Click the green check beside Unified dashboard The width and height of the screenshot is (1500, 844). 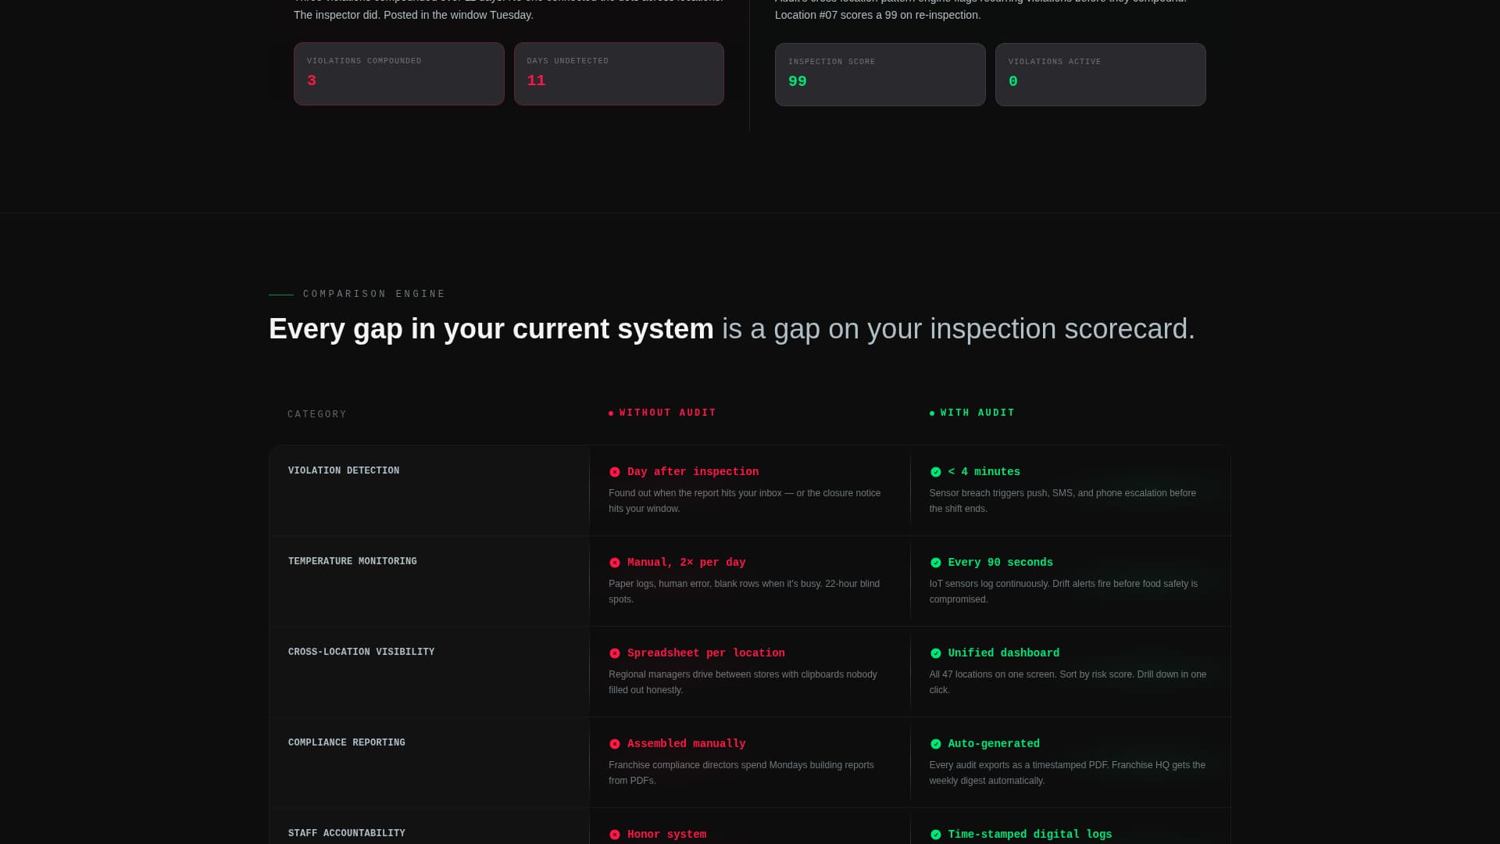[935, 653]
